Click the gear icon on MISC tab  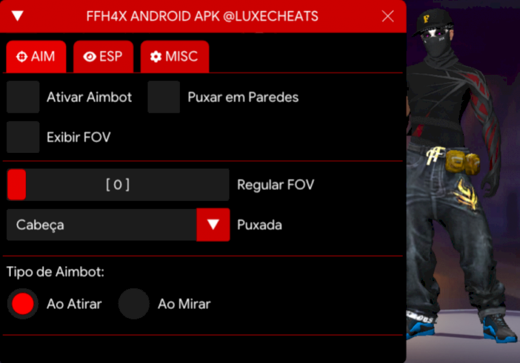pos(156,57)
